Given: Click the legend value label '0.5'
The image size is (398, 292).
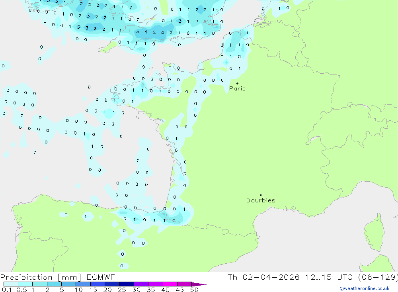Looking at the screenshot, I should [21, 290].
